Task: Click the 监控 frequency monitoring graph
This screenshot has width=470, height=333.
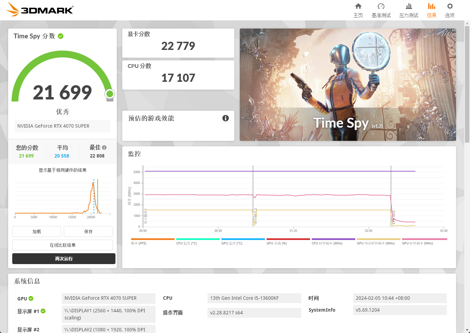Action: coord(287,199)
